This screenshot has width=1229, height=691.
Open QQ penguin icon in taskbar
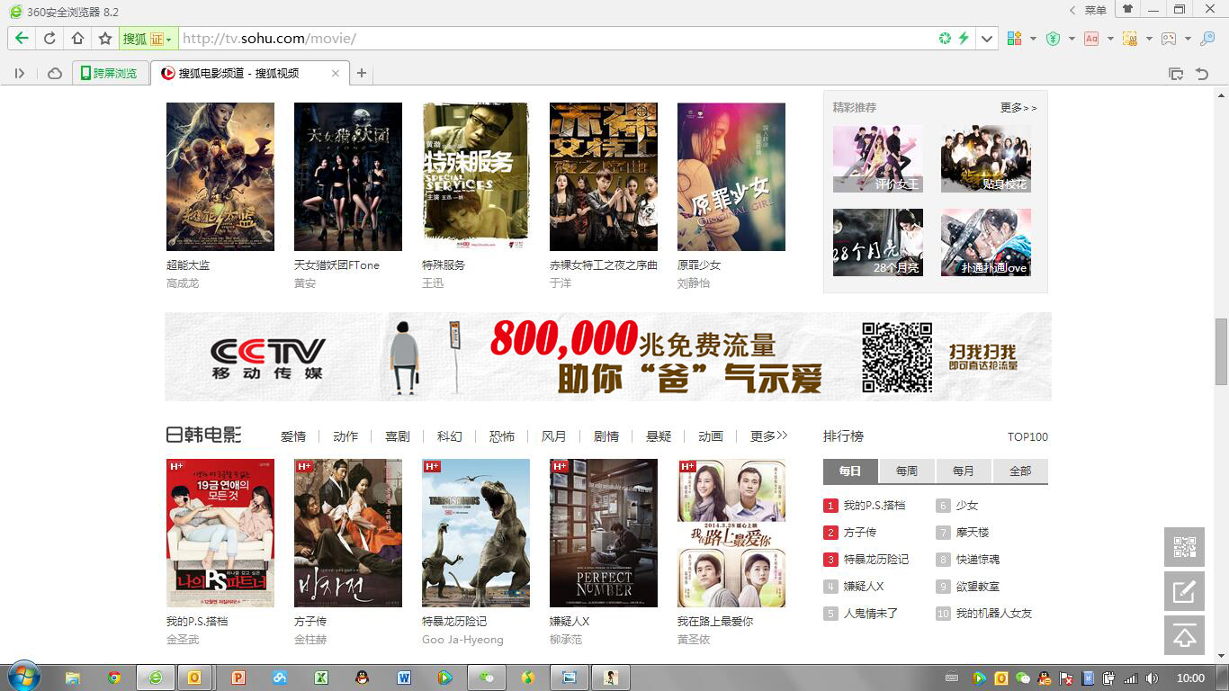coord(362,678)
